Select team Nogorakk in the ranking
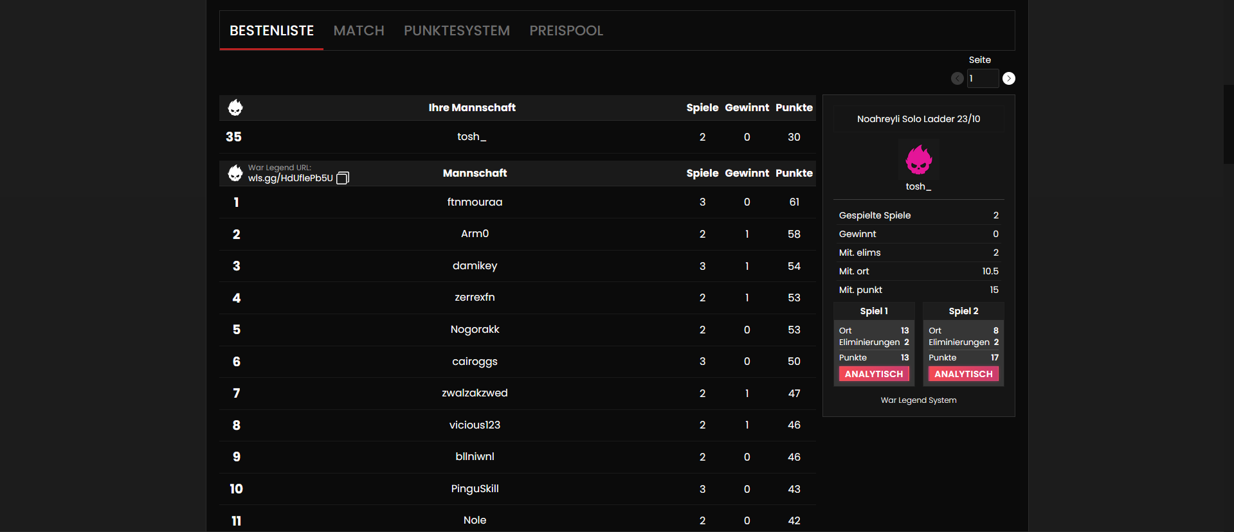This screenshot has width=1234, height=532. pos(518,330)
